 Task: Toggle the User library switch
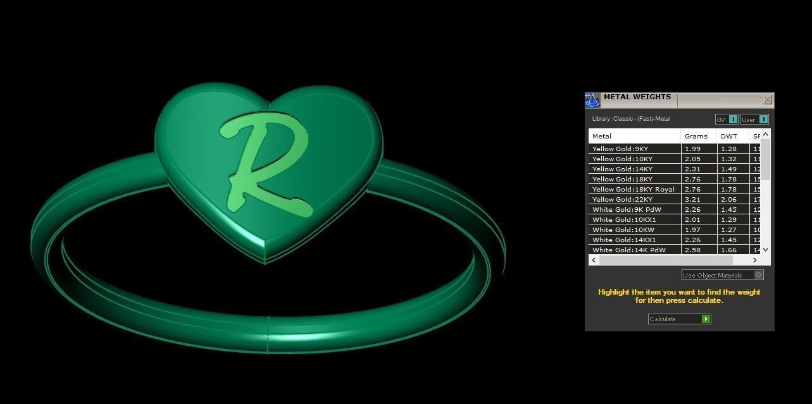(754, 119)
